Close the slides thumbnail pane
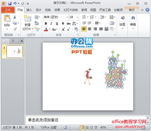Viewport: 151px width, 131px height. 22,41
